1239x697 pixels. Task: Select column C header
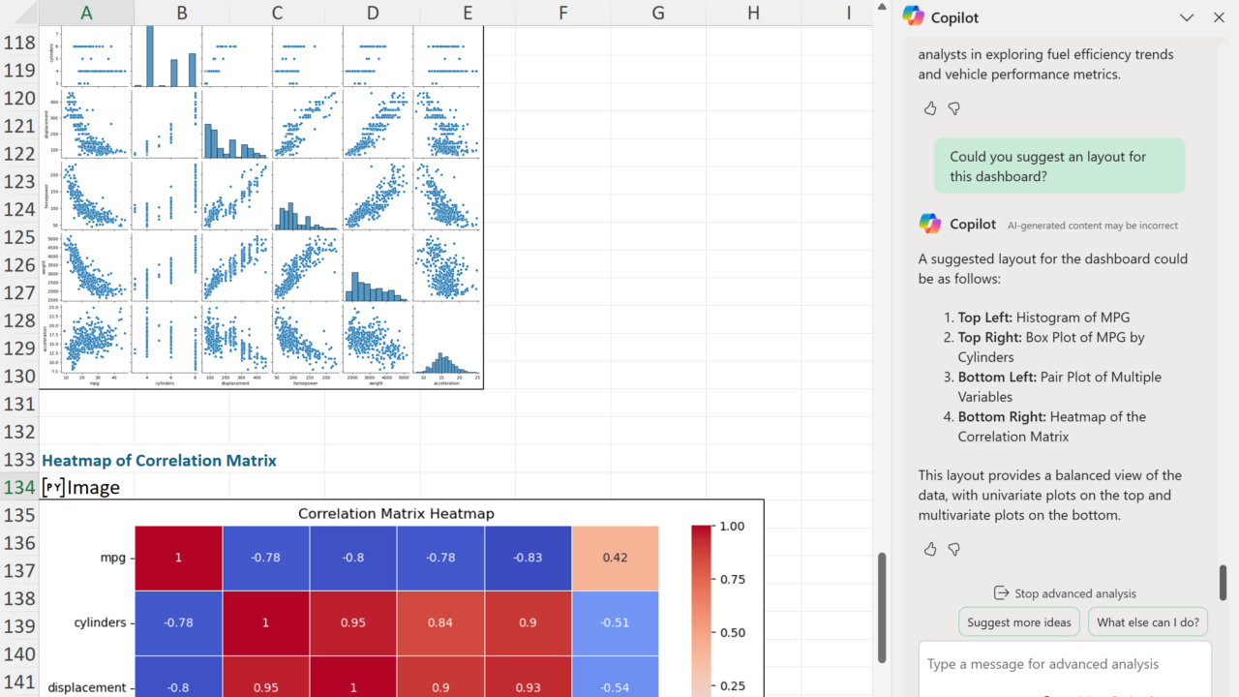point(277,13)
